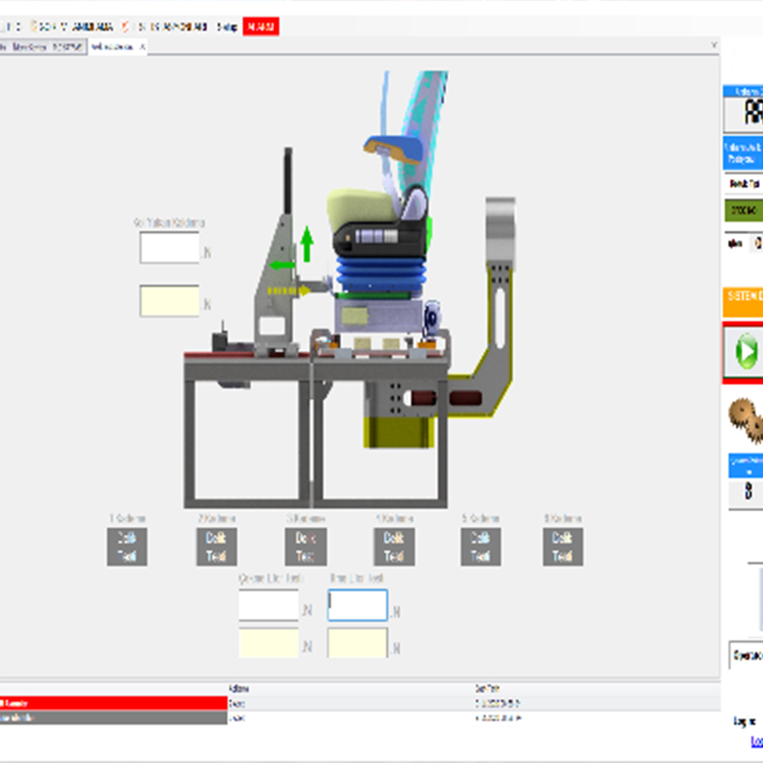Click the Sol Yukarı Kaldırma input box
Screen dimensions: 763x763
[x=170, y=247]
